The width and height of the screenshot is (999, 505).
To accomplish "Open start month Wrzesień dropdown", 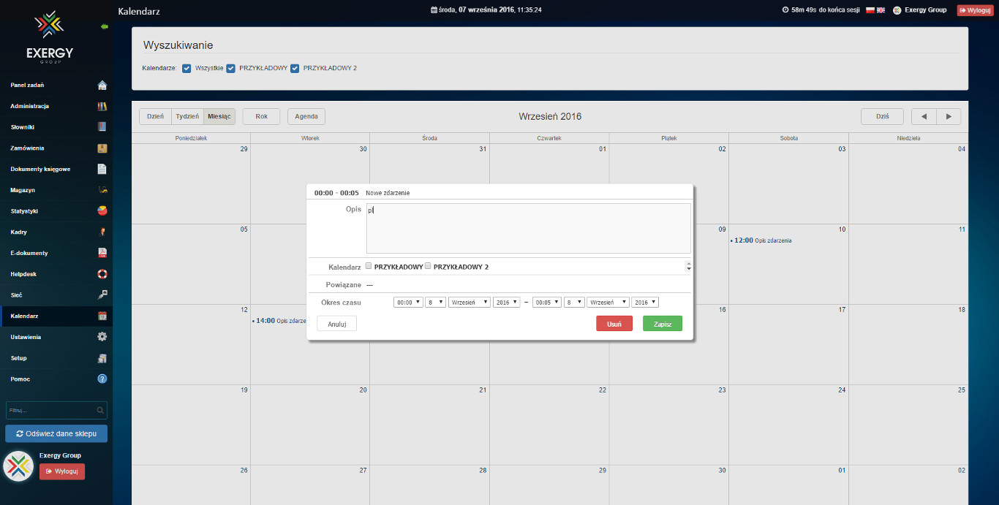I will pos(470,302).
